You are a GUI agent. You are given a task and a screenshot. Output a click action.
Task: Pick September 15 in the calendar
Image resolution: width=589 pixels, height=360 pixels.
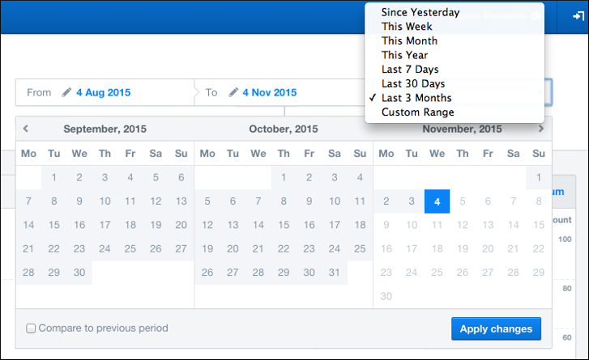(x=53, y=226)
